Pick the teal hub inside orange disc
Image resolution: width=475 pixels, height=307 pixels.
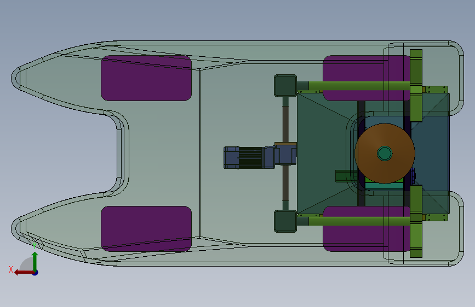(x=385, y=153)
